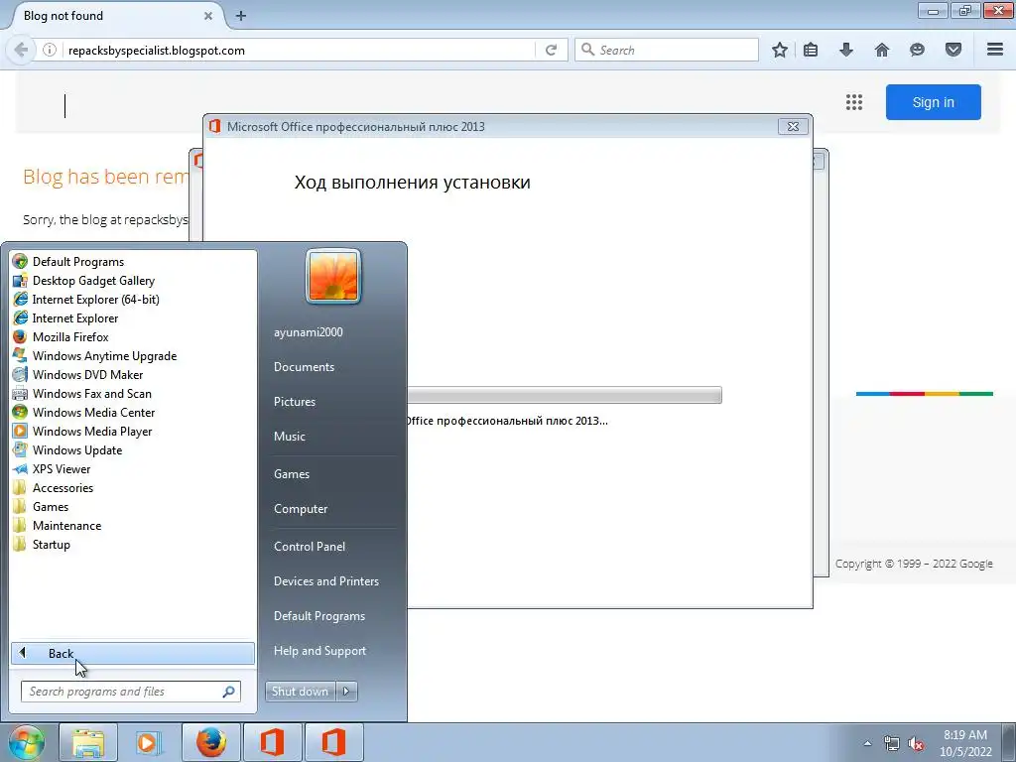Image resolution: width=1016 pixels, height=762 pixels.
Task: Open Control Panel
Action: click(310, 547)
